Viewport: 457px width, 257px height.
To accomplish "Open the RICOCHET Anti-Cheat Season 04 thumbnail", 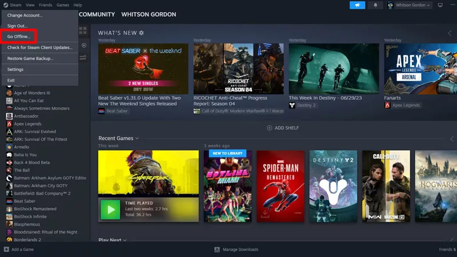I will (x=238, y=69).
